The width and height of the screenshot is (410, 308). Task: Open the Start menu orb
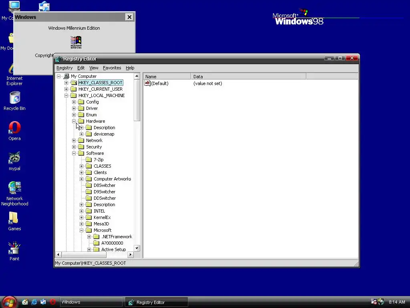point(9,302)
